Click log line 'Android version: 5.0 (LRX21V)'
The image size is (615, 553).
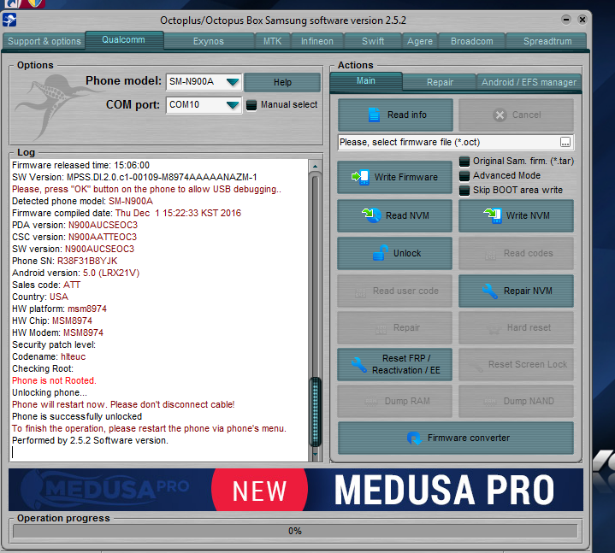click(x=75, y=273)
